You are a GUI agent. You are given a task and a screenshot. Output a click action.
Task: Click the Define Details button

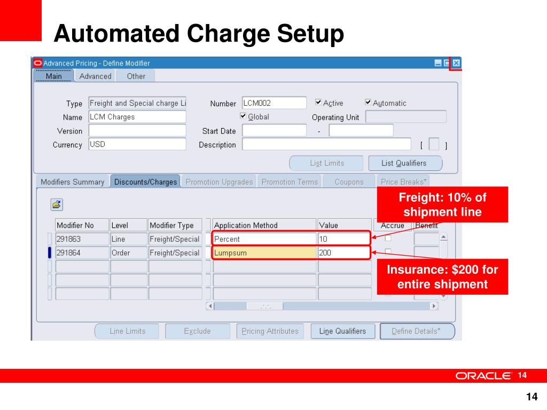click(417, 331)
